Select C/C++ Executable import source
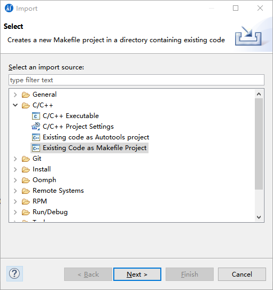 click(71, 116)
